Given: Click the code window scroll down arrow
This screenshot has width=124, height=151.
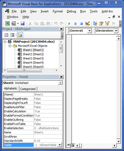Looking at the screenshot, I should click(x=118, y=141).
